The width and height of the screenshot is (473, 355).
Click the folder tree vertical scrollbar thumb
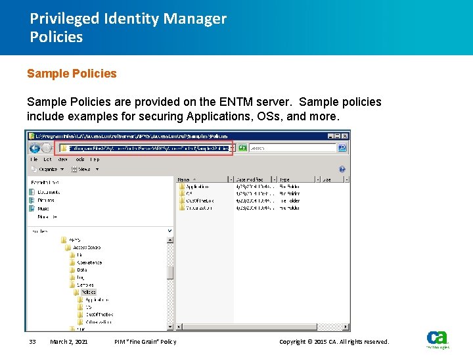tap(170, 273)
